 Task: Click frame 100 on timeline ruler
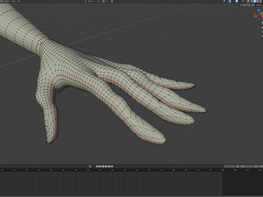point(222,170)
